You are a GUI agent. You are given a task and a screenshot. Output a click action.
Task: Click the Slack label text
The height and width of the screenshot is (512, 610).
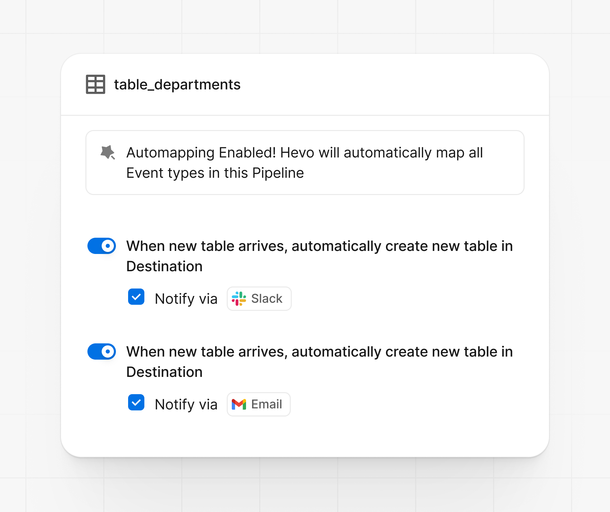coord(266,299)
